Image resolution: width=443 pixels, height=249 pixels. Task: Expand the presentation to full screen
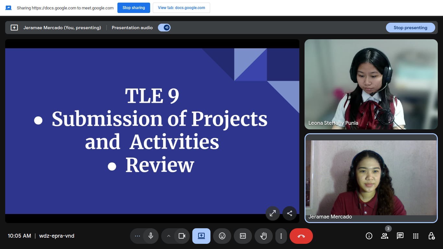coord(273,213)
